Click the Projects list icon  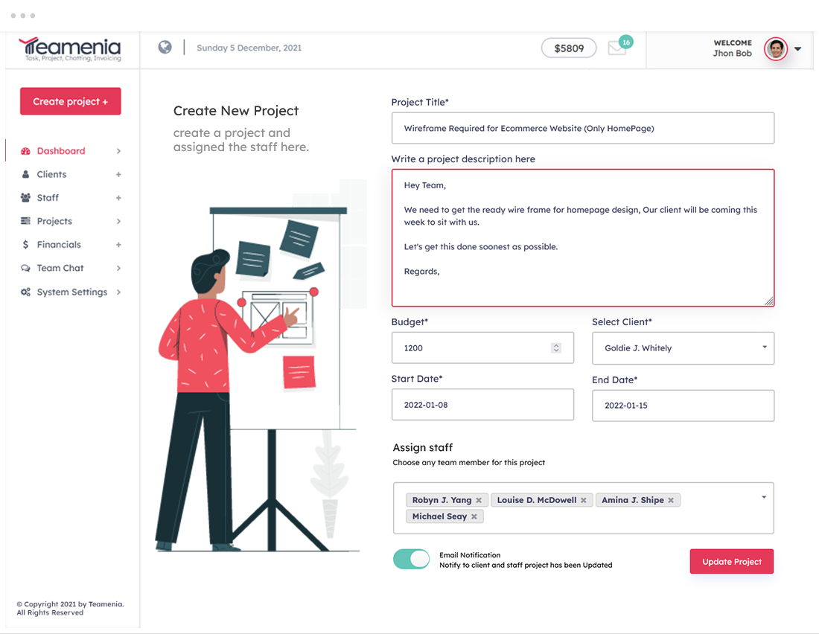[x=25, y=221]
